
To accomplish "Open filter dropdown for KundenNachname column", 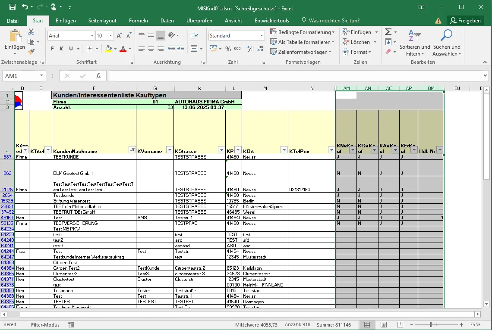I will click(x=132, y=150).
